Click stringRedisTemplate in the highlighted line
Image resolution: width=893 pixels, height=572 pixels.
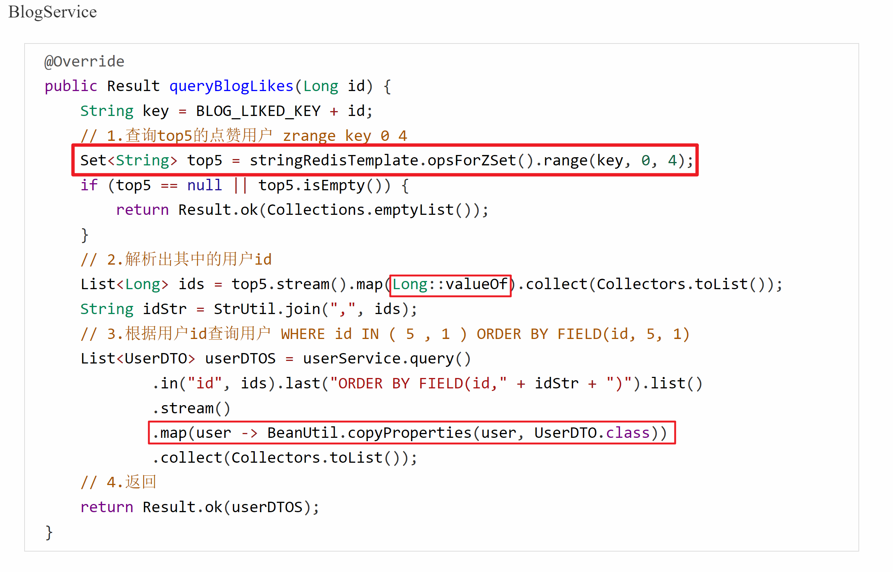(x=334, y=161)
